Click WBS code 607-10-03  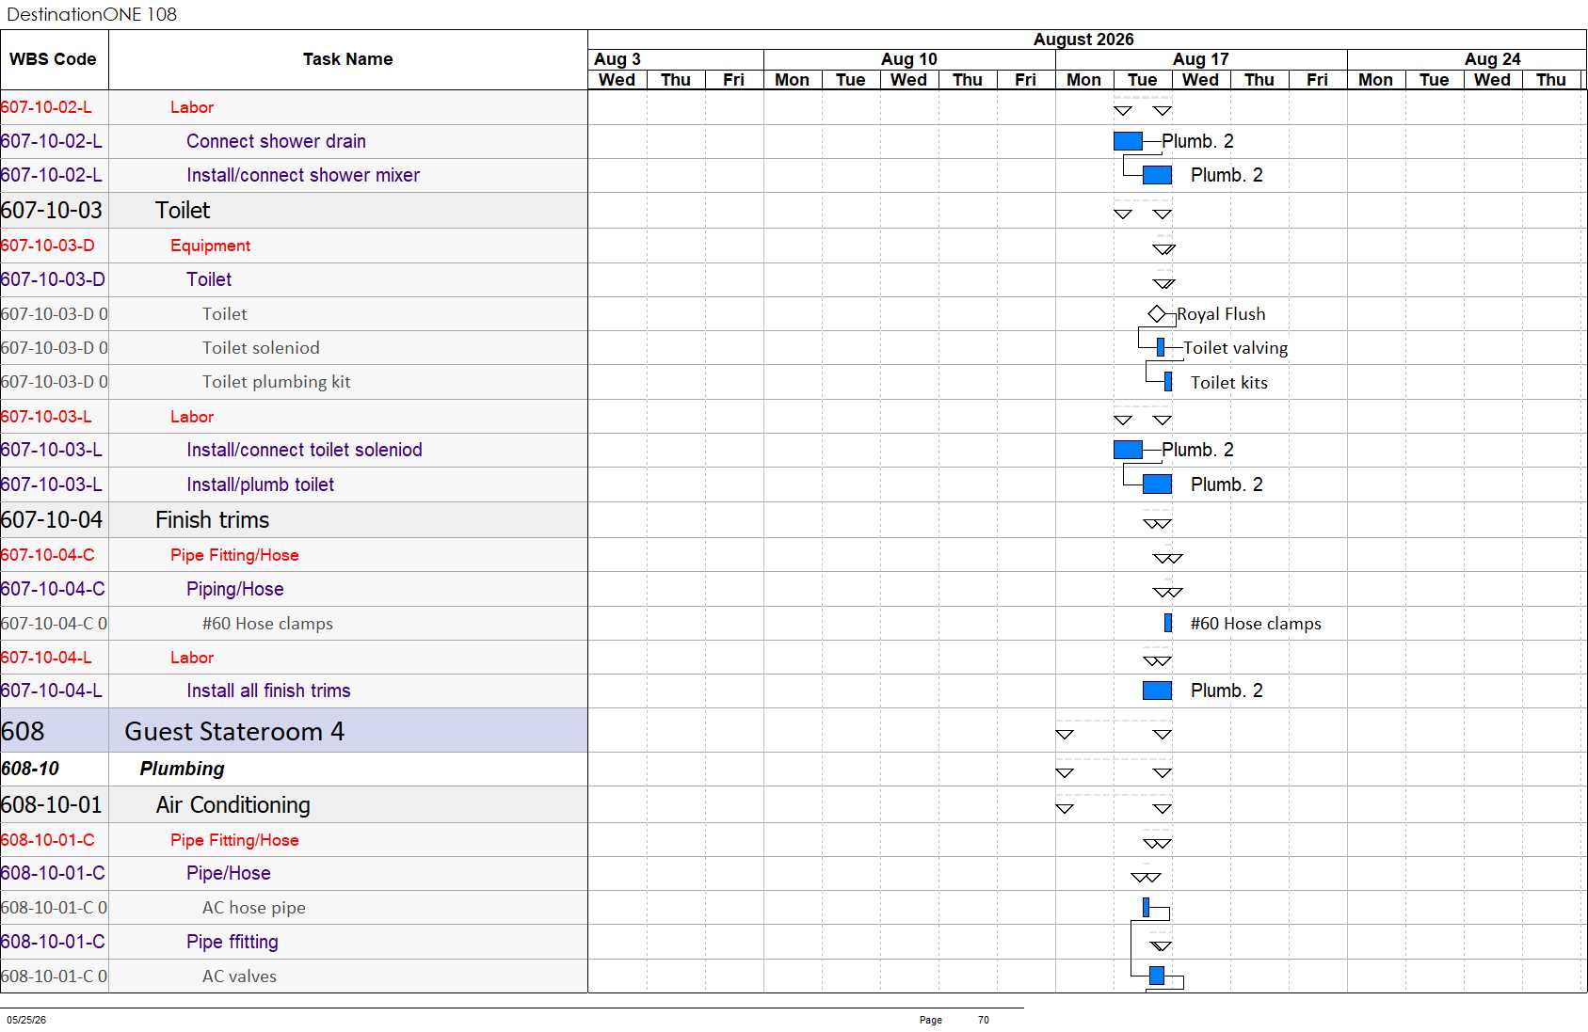[x=52, y=211]
